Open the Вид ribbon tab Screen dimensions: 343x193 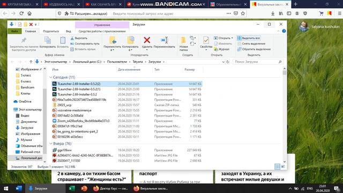[x=69, y=31]
